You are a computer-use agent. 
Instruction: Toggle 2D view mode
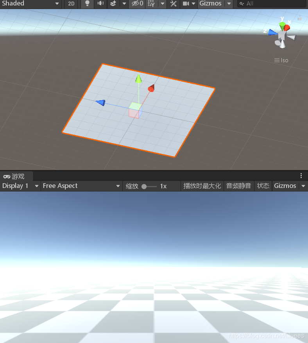point(71,4)
